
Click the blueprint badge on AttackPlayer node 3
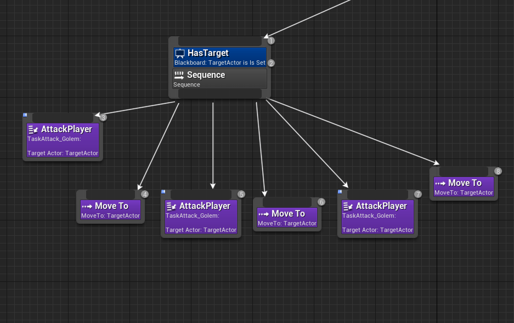pos(25,115)
